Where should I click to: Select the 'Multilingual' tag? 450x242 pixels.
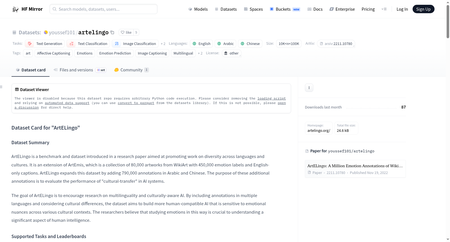tap(183, 53)
